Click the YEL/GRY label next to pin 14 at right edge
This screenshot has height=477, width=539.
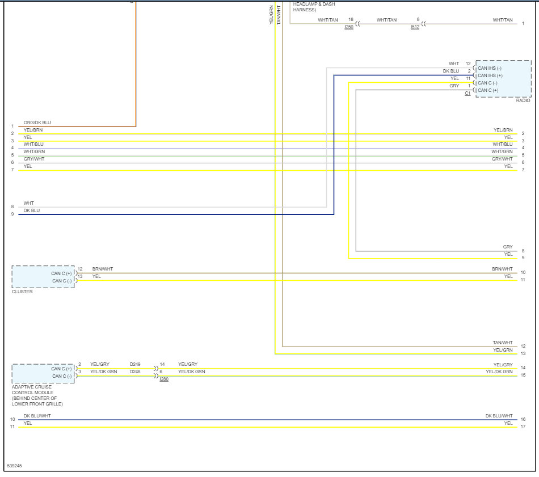503,365
